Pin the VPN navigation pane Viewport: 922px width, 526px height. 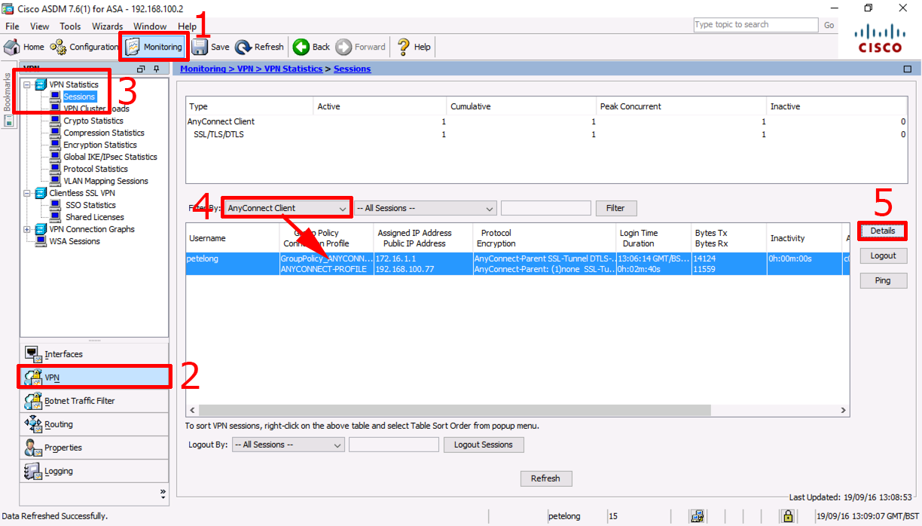156,69
